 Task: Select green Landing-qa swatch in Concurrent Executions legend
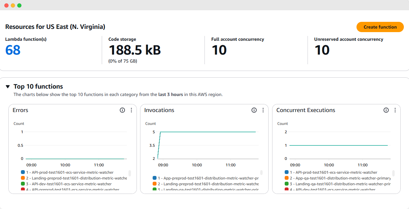tap(287, 184)
